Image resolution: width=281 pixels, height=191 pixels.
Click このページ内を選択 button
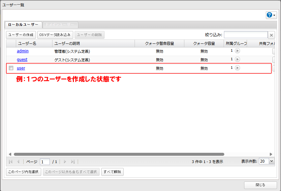[23, 172]
